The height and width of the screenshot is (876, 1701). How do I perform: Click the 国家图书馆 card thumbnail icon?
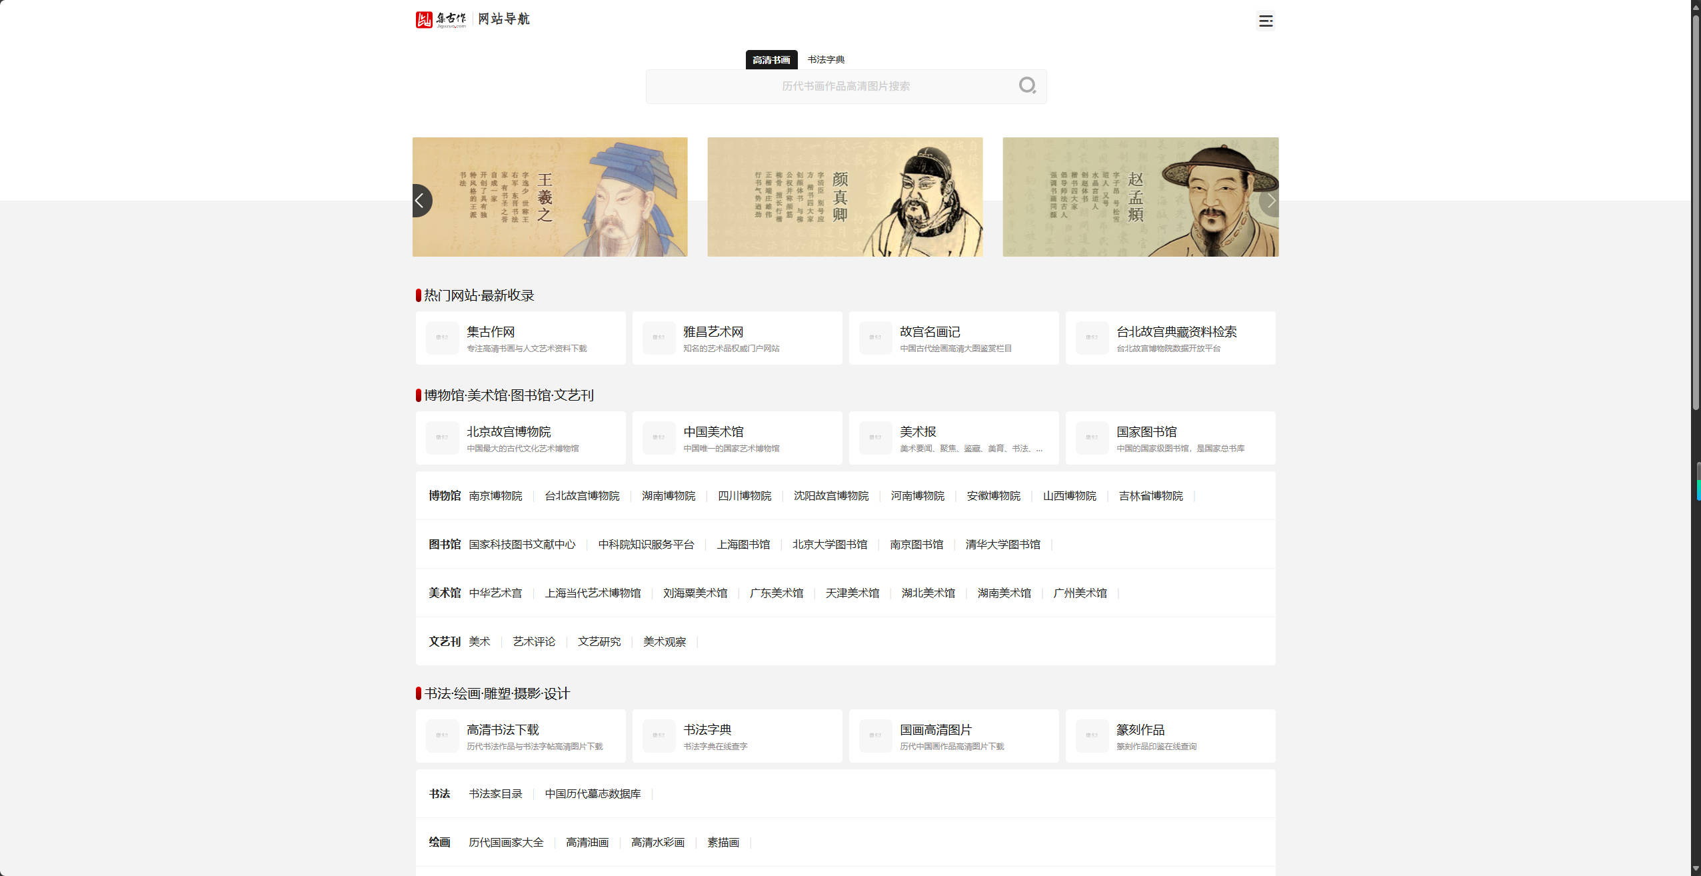[x=1091, y=438]
